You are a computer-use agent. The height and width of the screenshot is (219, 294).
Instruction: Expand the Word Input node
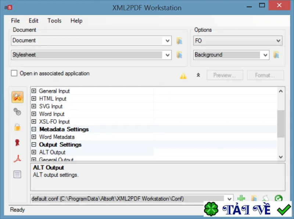pyautogui.click(x=34, y=114)
